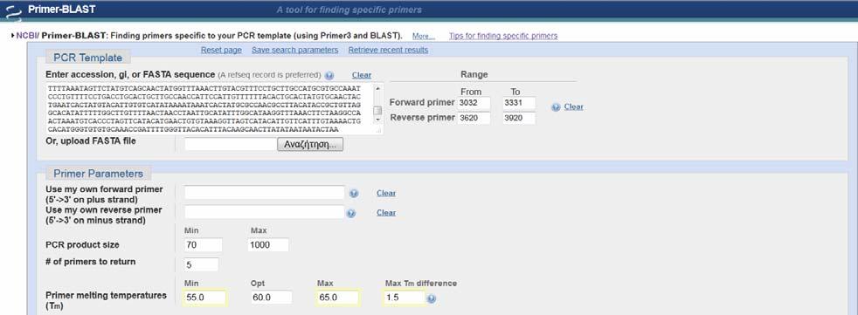The height and width of the screenshot is (315, 858).
Task: Clear the own forward primer field
Action: 386,193
